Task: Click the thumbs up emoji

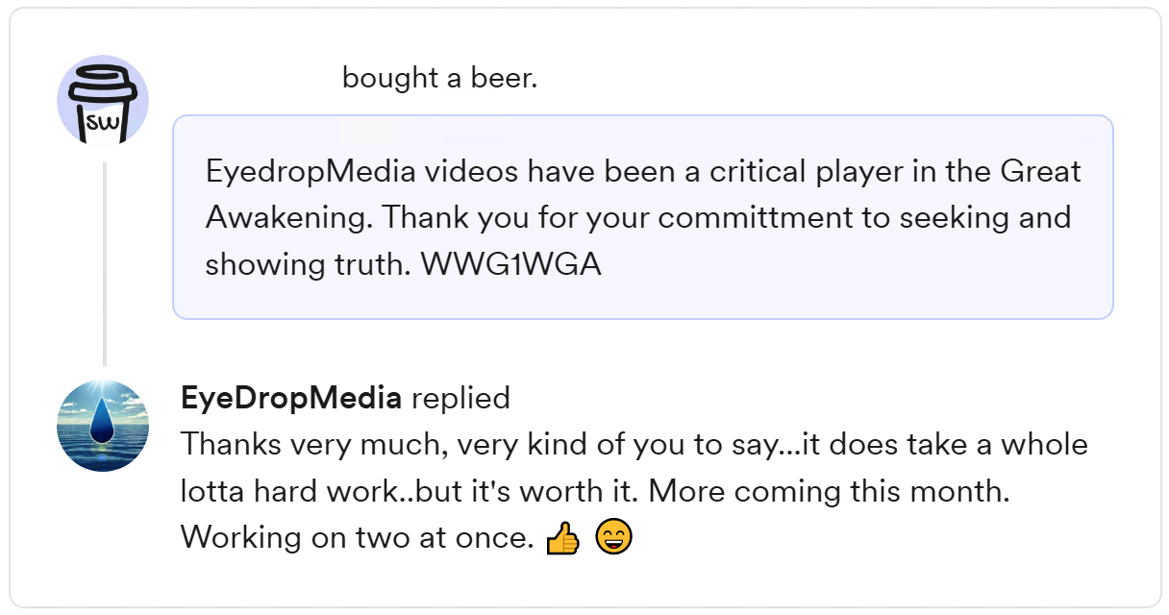Action: click(x=562, y=539)
